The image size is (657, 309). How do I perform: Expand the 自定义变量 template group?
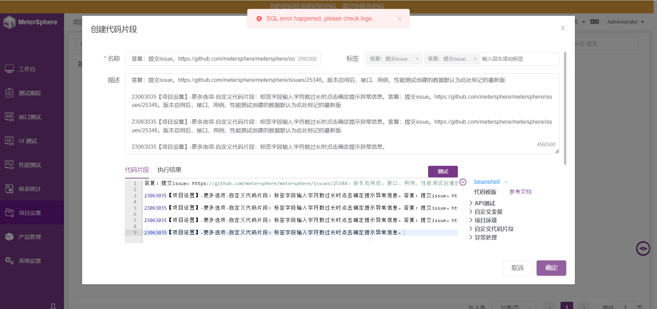point(486,212)
